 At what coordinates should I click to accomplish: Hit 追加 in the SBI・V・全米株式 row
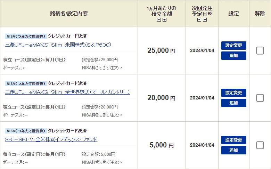point(233,150)
